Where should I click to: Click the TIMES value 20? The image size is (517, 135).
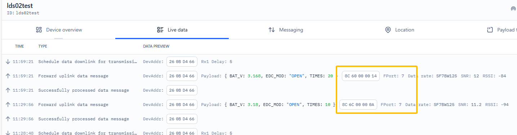(x=330, y=76)
